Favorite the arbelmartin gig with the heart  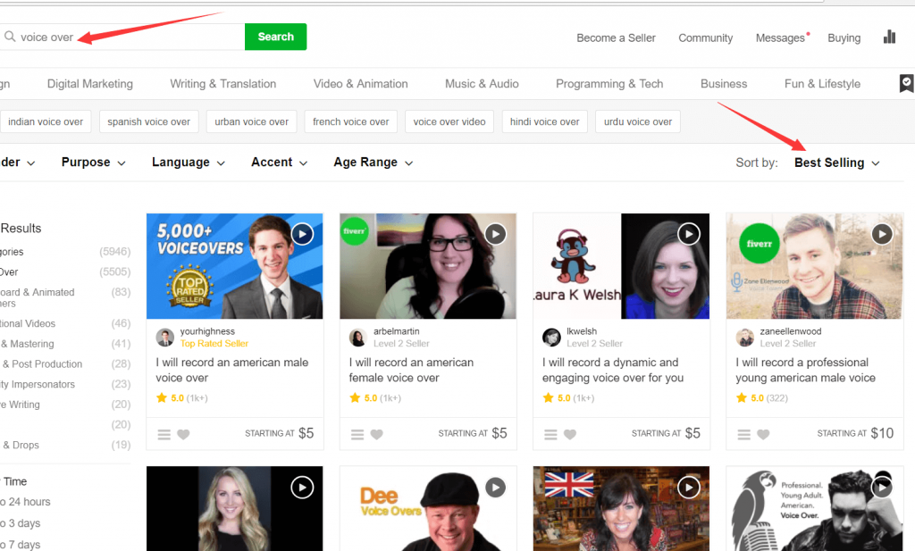pos(376,434)
